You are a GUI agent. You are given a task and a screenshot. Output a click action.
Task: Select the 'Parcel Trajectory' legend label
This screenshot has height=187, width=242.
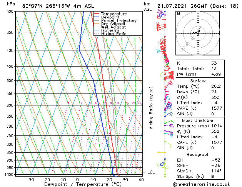tap(119, 20)
